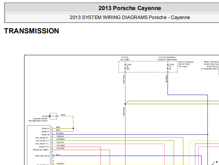
Task: Click 'HOT W/ TERMINAL 15 RELAY ENERGIZED' label
Action: 167,58
